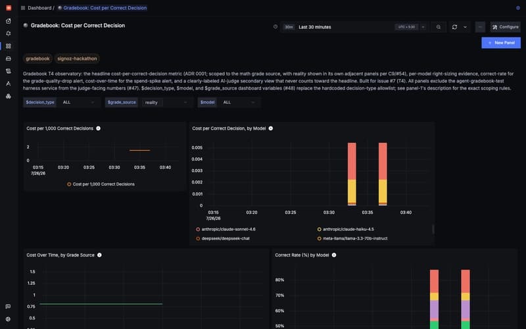Image resolution: width=526 pixels, height=329 pixels.
Task: Click the dashboard grid icon in breadcrumb
Action: click(x=23, y=8)
